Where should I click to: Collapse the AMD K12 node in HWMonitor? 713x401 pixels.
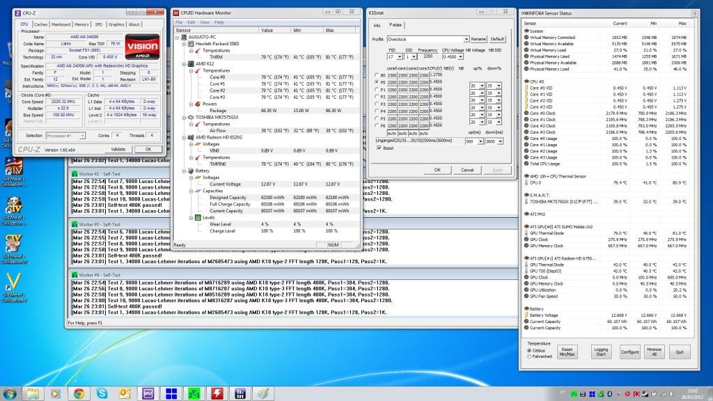(184, 64)
